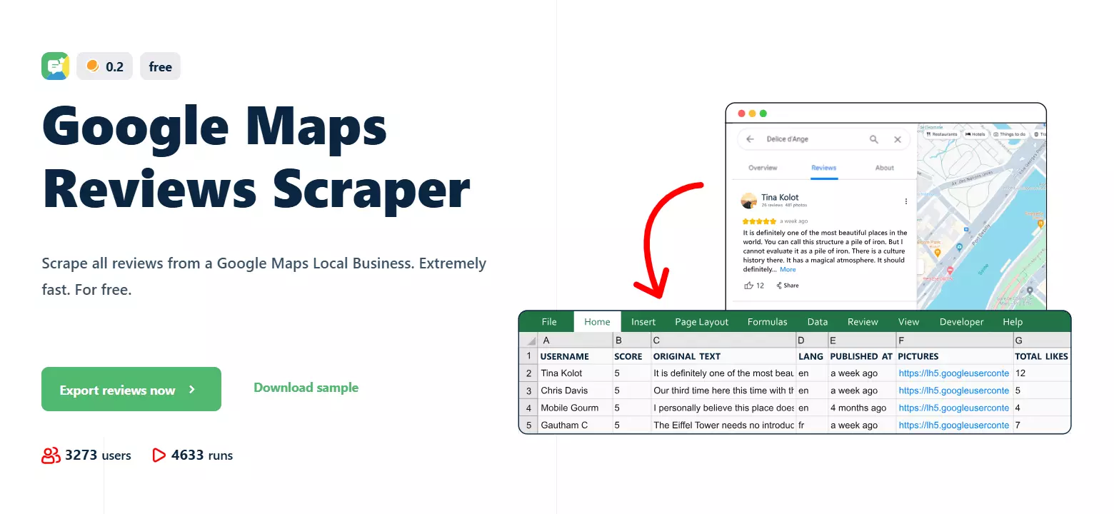Click the PUBLISHED AT header cell
The image size is (1114, 514).
pyautogui.click(x=862, y=356)
